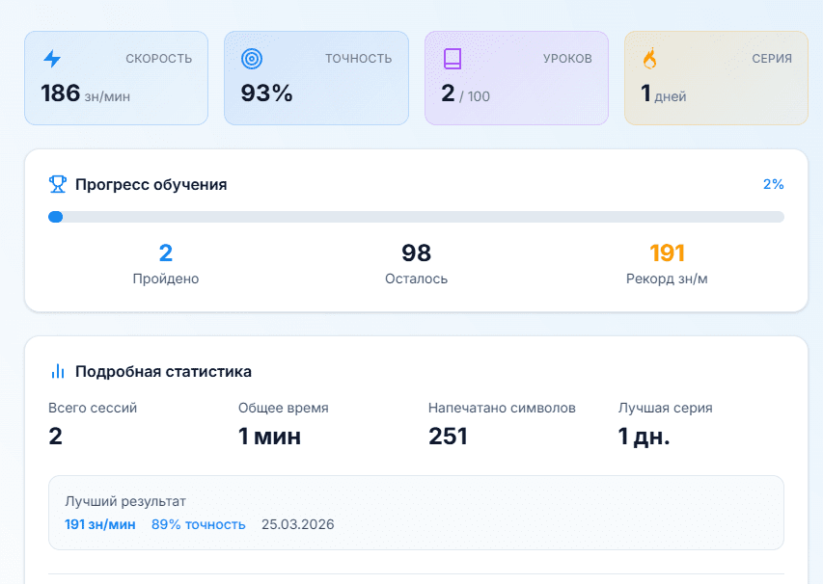Click the УРОКОВ card title
The image size is (823, 584).
567,59
